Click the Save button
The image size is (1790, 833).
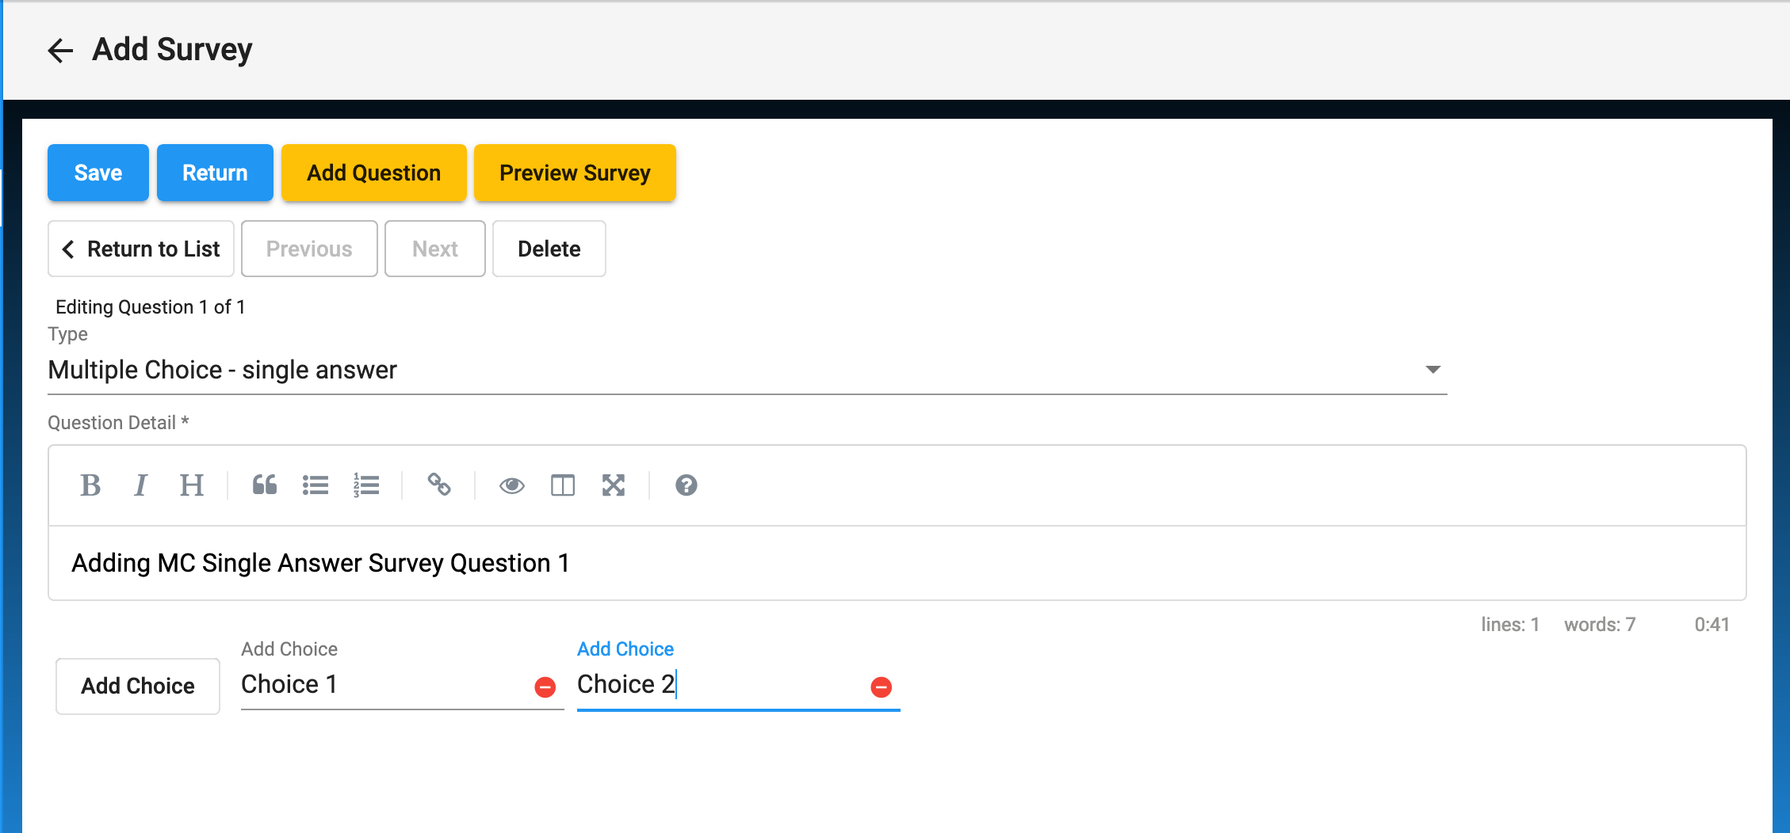pyautogui.click(x=98, y=173)
